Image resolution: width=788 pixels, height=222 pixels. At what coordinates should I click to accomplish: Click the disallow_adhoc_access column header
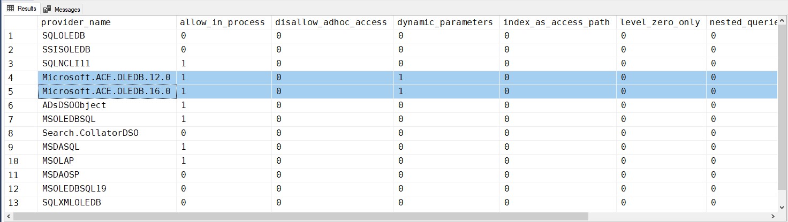332,22
